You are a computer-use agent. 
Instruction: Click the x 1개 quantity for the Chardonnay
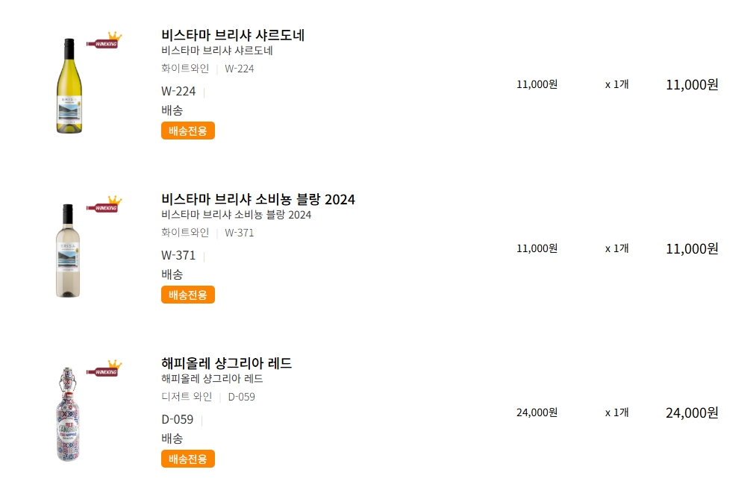click(x=616, y=84)
